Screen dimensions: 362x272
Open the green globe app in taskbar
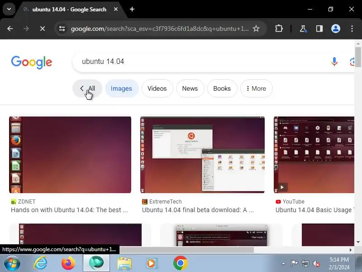96,263
